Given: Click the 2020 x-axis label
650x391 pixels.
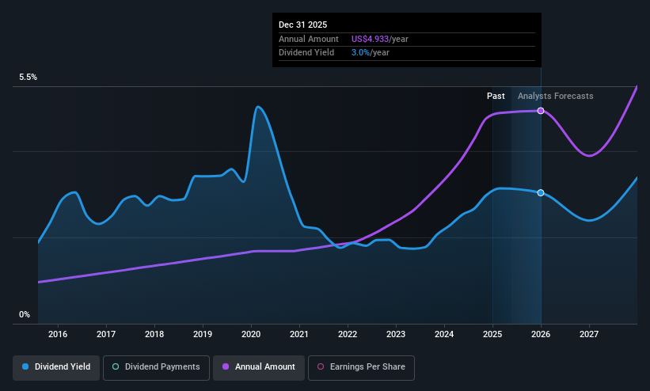Looking at the screenshot, I should point(251,334).
